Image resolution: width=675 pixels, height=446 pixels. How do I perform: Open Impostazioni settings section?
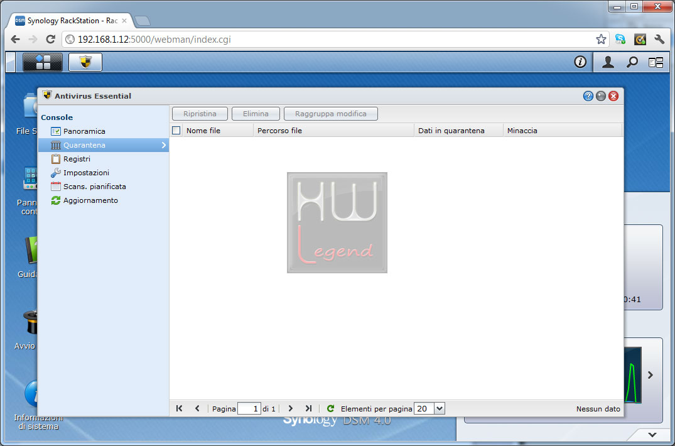(104, 173)
